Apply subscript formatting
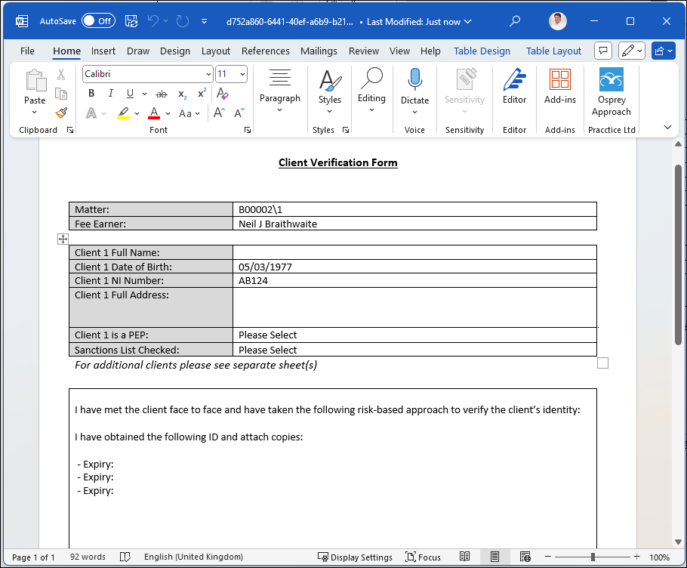 [x=182, y=94]
